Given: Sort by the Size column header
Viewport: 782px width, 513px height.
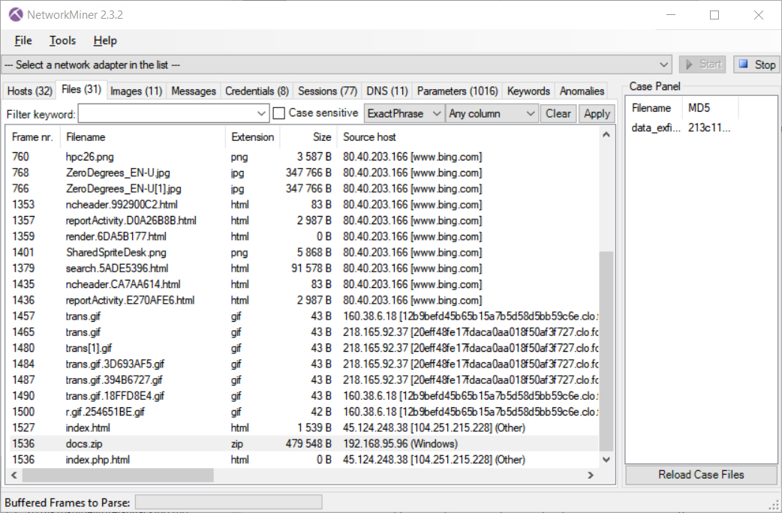Looking at the screenshot, I should point(308,137).
